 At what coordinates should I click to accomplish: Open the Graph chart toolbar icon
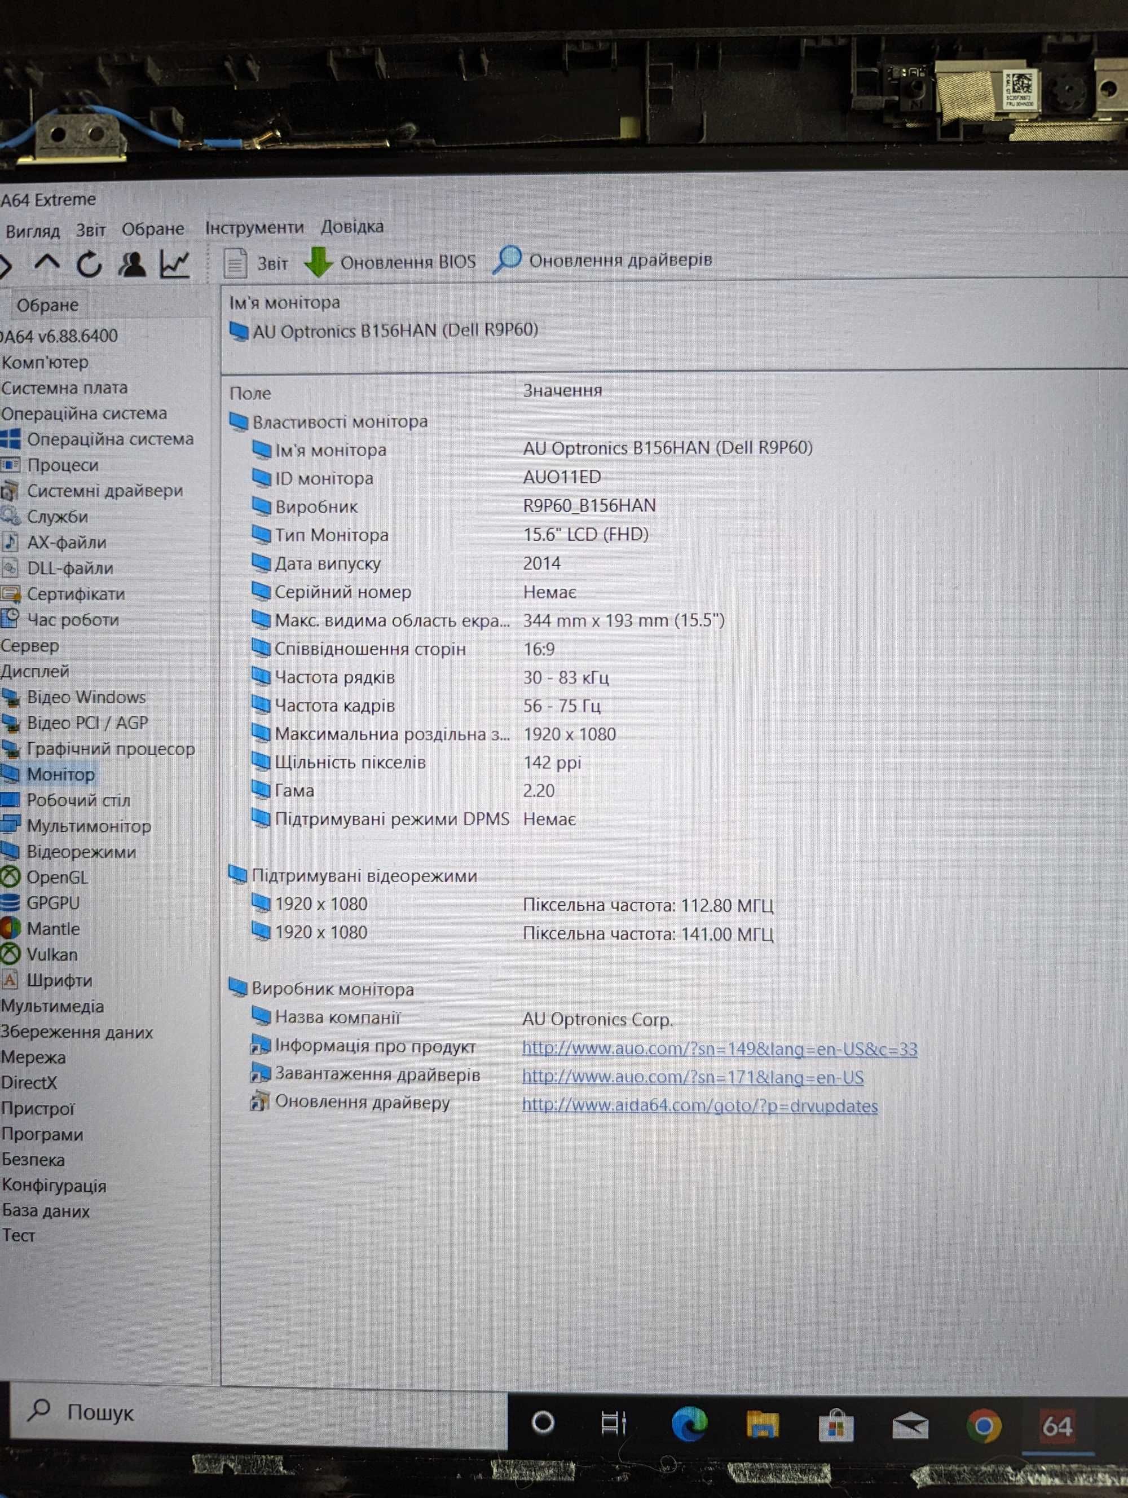click(x=175, y=263)
